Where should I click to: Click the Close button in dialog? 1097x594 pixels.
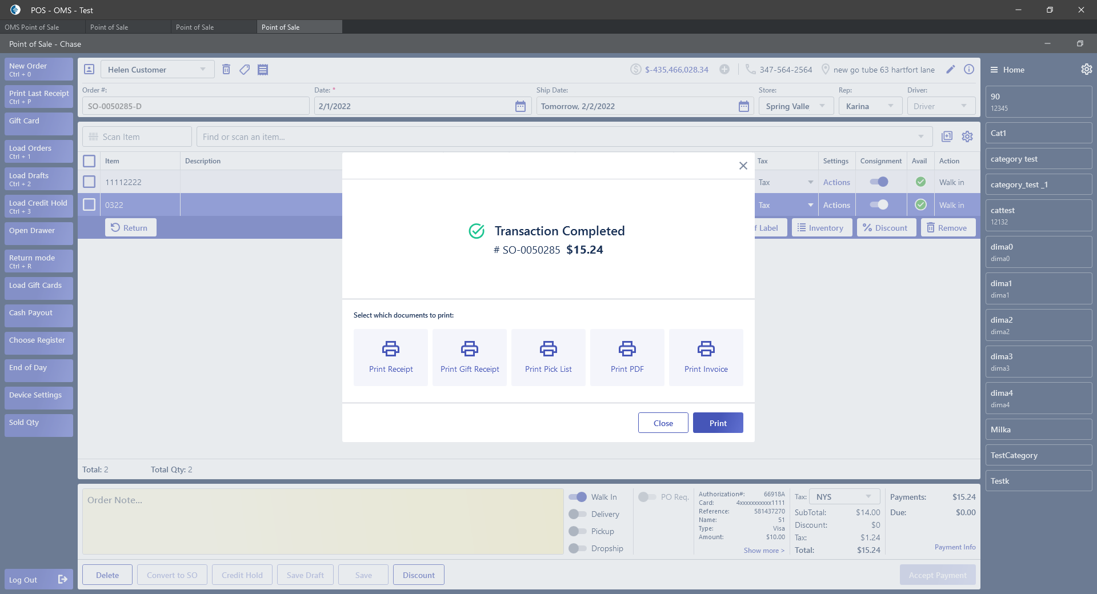click(663, 423)
